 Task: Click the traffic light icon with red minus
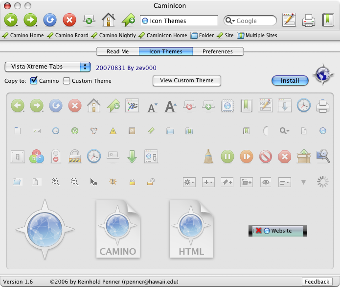point(56,156)
